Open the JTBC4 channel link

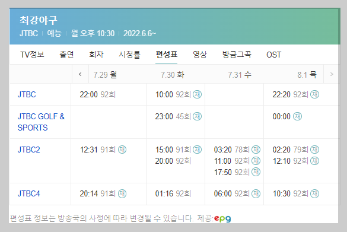[x=29, y=193]
